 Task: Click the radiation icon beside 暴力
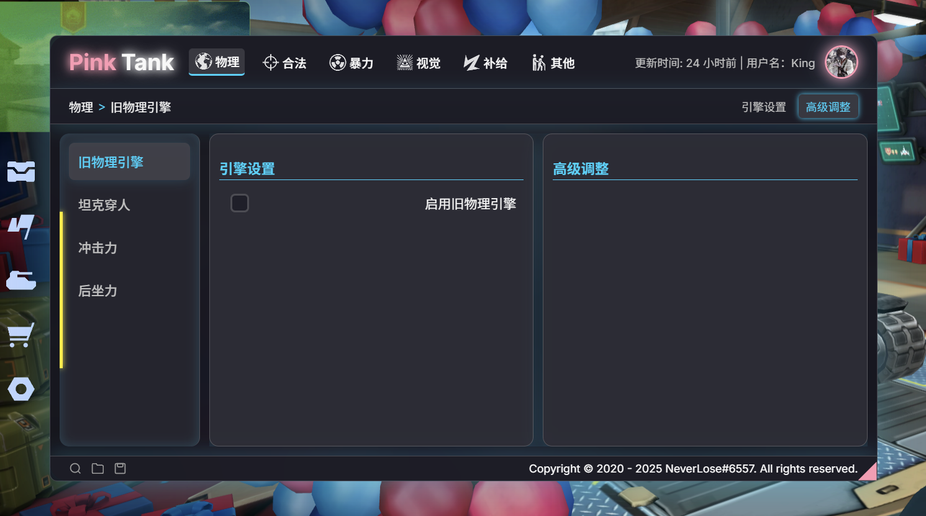pyautogui.click(x=337, y=62)
